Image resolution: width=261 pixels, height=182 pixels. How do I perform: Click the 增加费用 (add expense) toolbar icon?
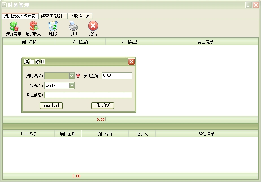(14, 26)
